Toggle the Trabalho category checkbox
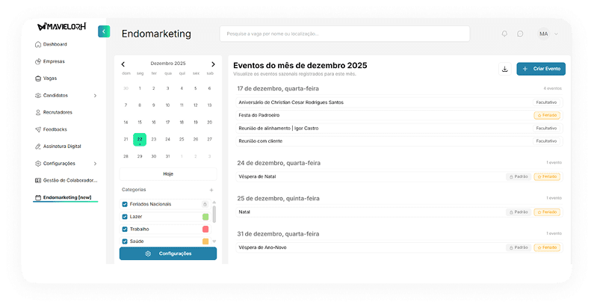Image resolution: width=594 pixels, height=308 pixels. 125,230
